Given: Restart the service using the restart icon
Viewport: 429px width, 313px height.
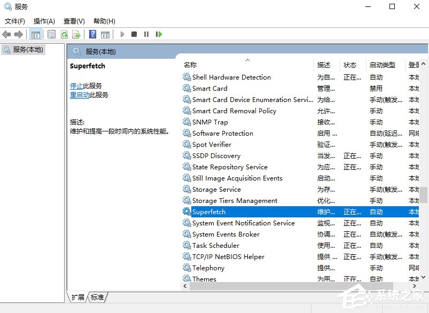Looking at the screenshot, I should [159, 34].
